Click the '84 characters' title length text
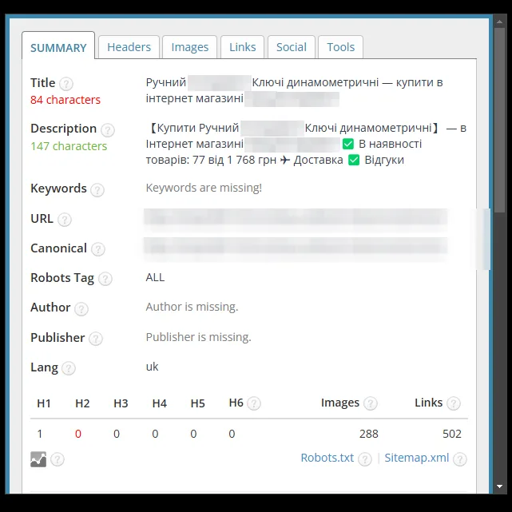 tap(65, 100)
